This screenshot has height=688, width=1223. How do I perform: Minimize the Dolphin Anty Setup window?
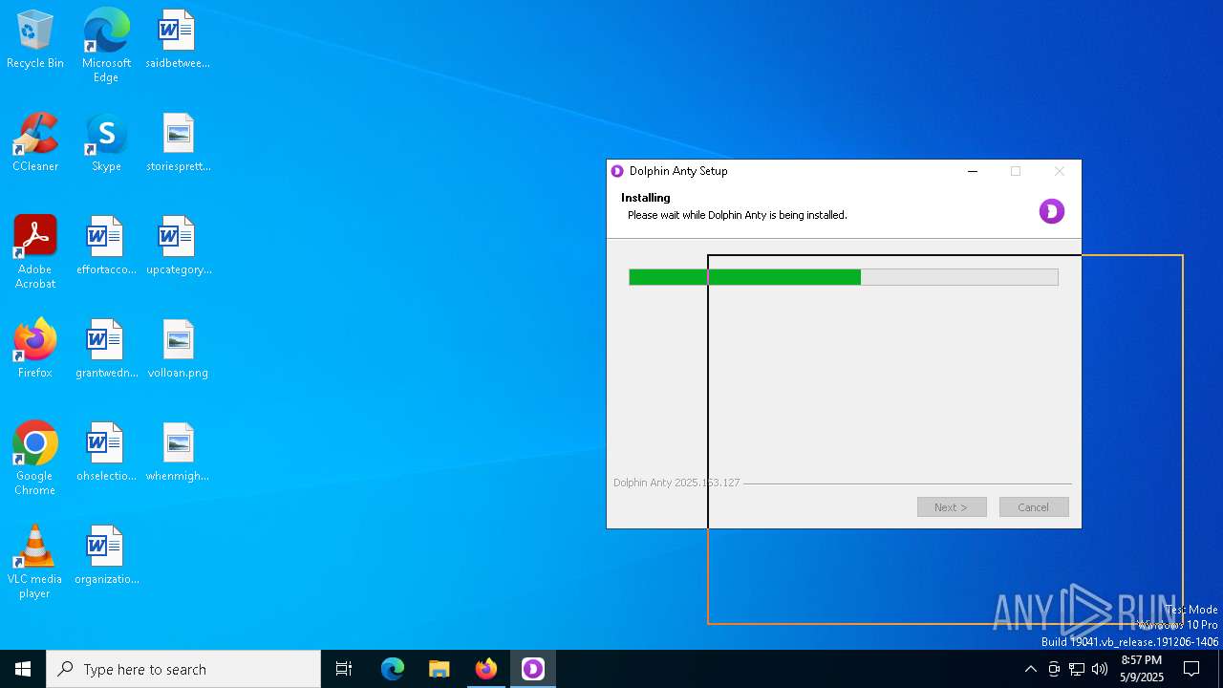pos(973,171)
